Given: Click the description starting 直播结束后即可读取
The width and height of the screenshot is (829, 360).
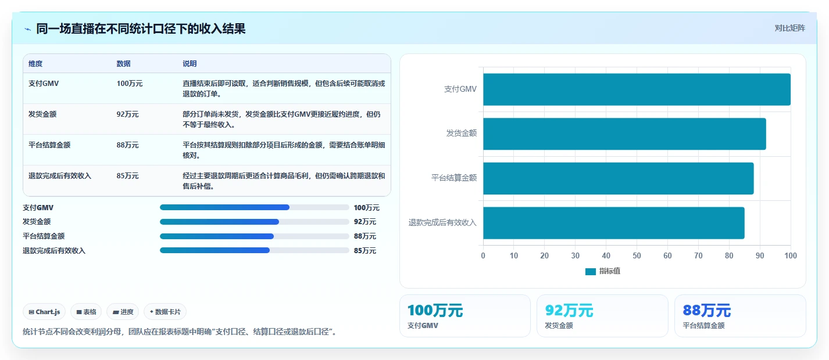Looking at the screenshot, I should (284, 89).
